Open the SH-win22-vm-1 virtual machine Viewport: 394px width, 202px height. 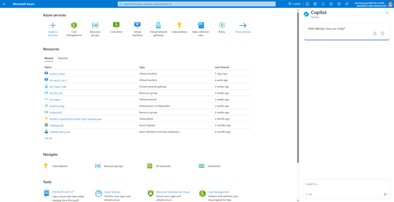[x=58, y=80]
